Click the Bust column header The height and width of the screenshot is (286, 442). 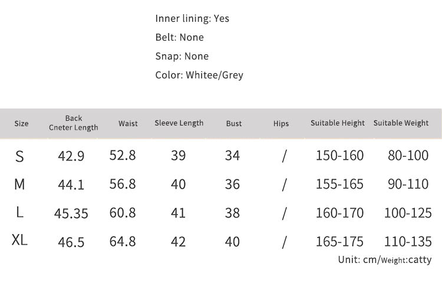click(x=234, y=123)
